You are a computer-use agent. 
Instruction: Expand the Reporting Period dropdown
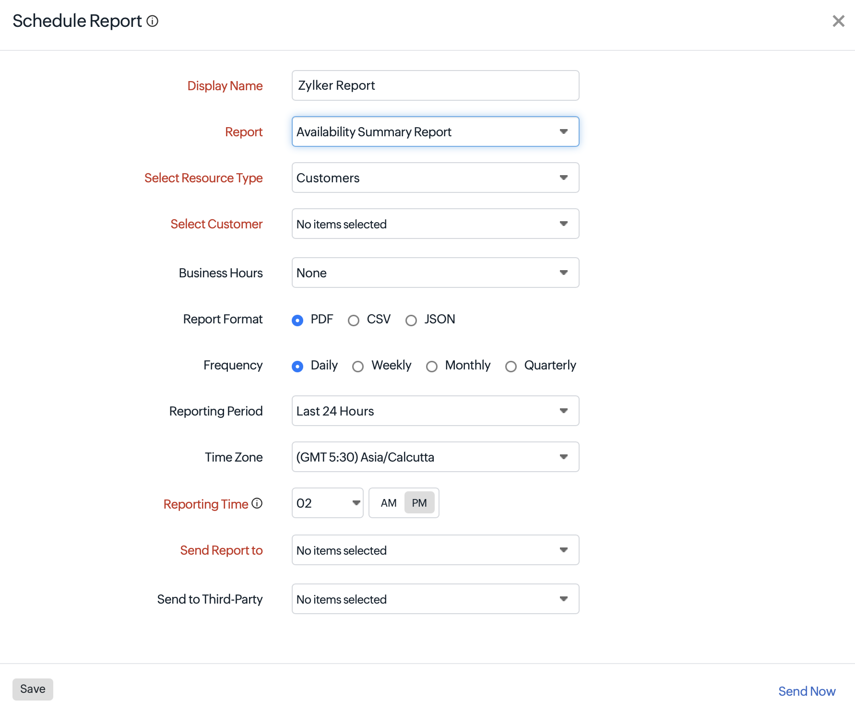click(x=435, y=411)
